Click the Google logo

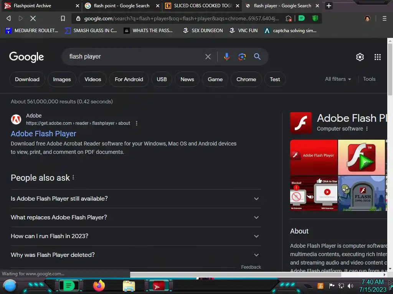pos(26,57)
